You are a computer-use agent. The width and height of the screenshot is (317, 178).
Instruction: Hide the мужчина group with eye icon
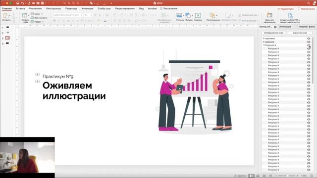point(309,39)
